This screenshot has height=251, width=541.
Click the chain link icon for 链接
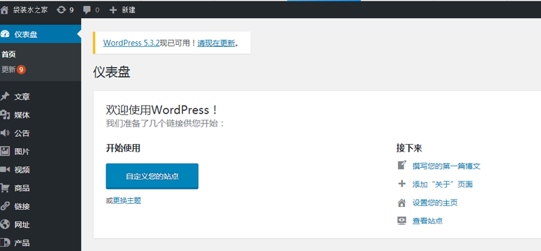tap(5, 206)
